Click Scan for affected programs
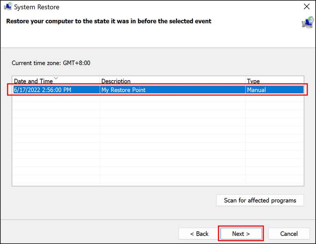Image resolution: width=316 pixels, height=244 pixels. (260, 200)
